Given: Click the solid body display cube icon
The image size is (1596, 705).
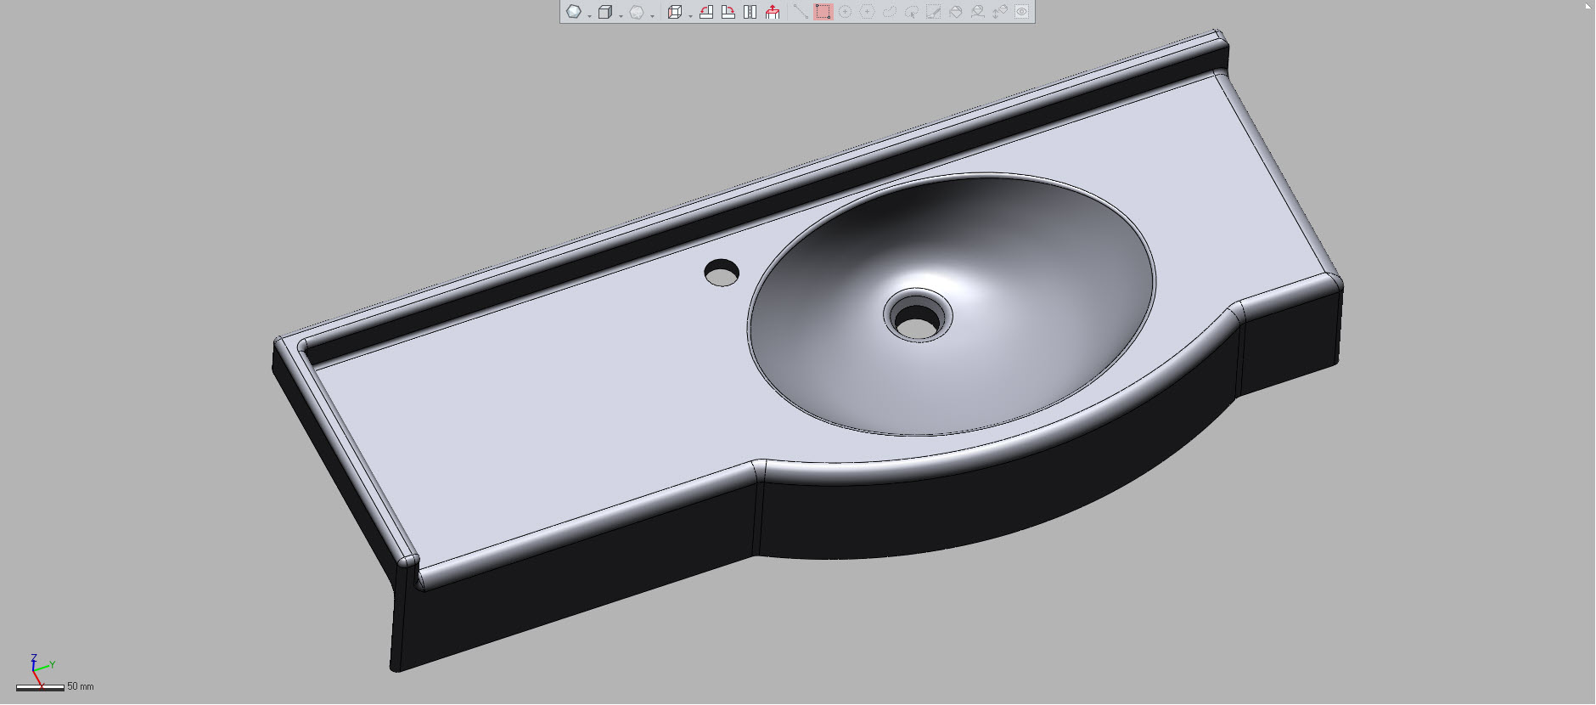Looking at the screenshot, I should tap(605, 12).
